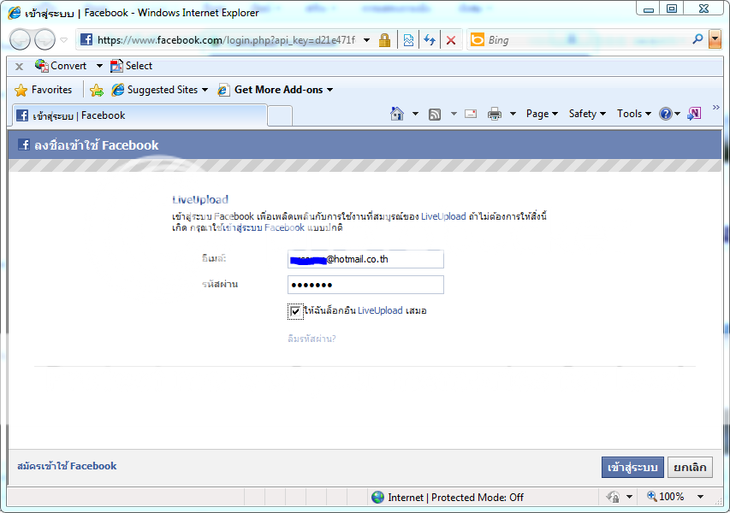730x513 pixels.
Task: Expand the Print dropdown arrow
Action: pos(513,114)
